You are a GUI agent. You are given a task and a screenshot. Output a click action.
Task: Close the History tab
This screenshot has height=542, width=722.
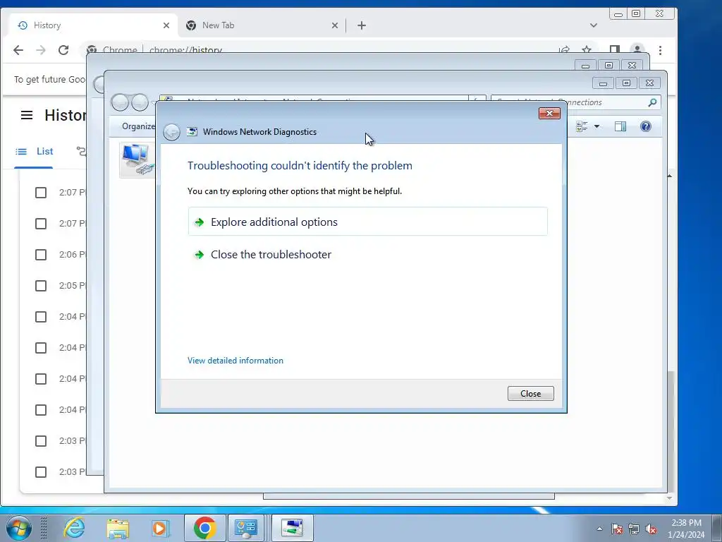tap(166, 26)
